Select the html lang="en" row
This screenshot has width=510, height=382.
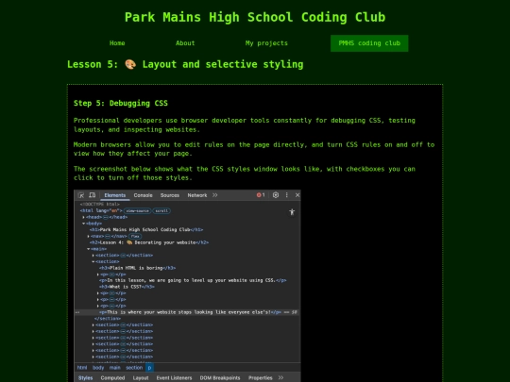point(187,211)
